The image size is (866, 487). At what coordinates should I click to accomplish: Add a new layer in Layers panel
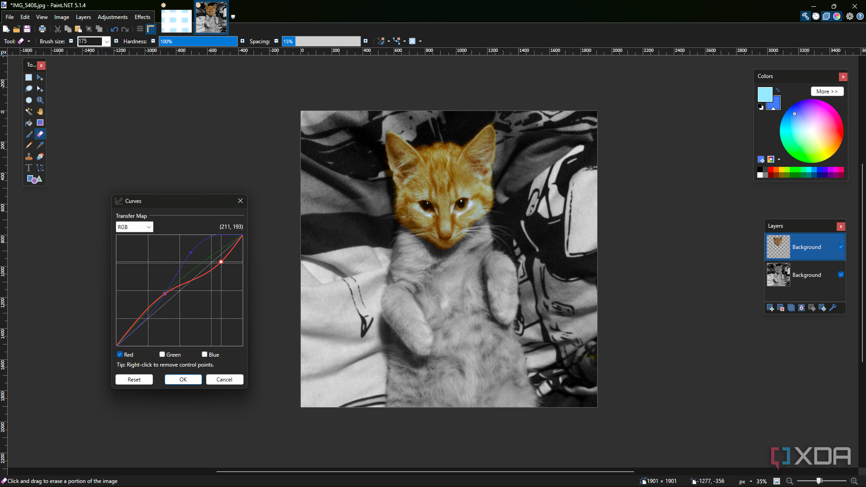(x=770, y=308)
